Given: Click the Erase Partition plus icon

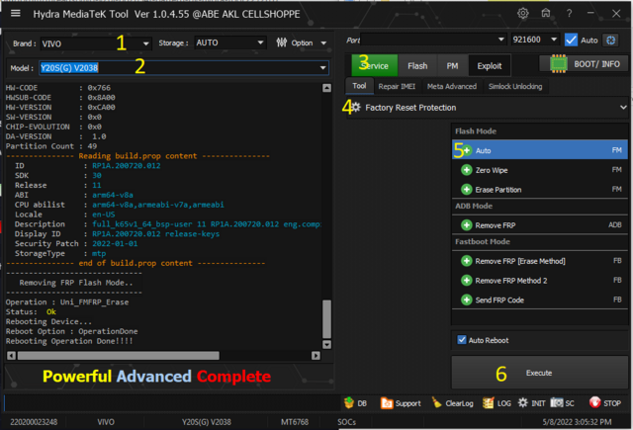Looking at the screenshot, I should coord(466,189).
